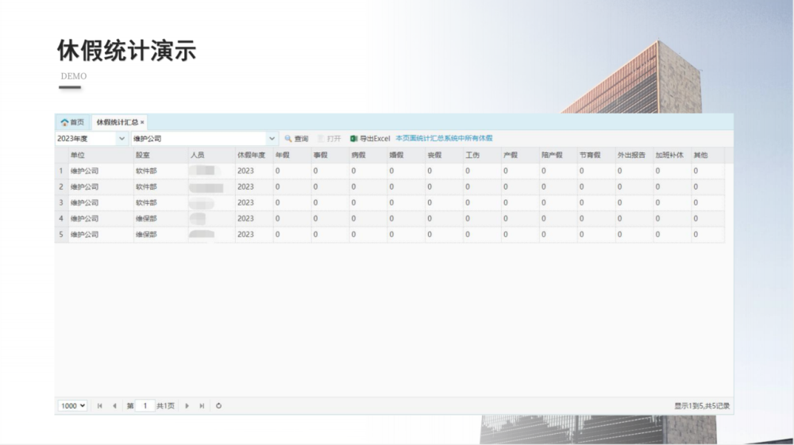Select the 休假统计汇总 tab
794x445 pixels.
(x=117, y=123)
